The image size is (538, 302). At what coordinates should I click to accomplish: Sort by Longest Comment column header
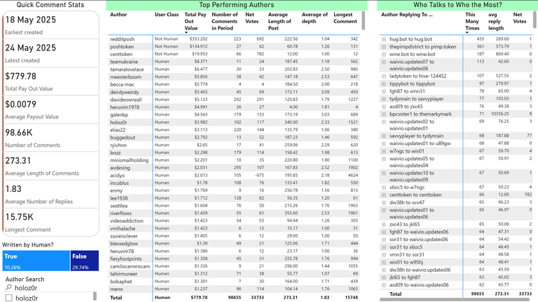coord(345,18)
